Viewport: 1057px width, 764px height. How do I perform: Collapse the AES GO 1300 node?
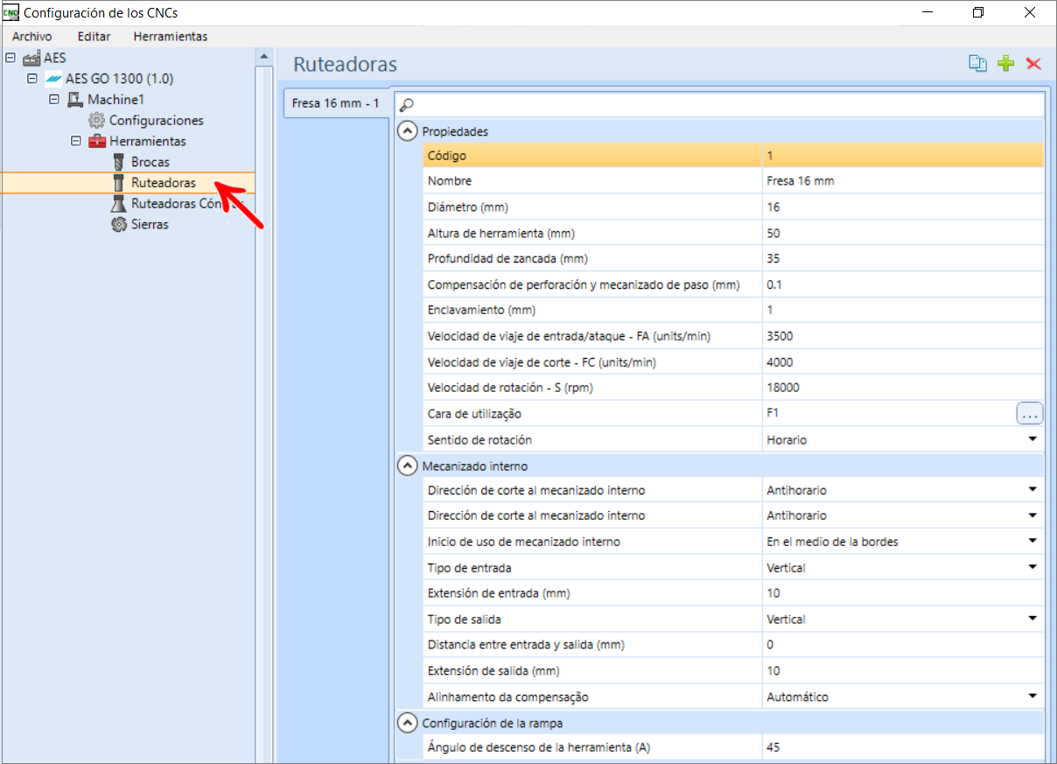(x=32, y=79)
